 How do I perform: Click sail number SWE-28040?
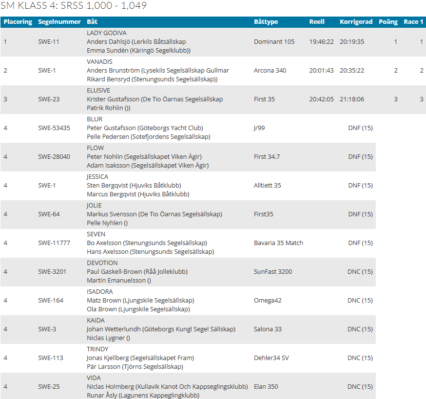[54, 157]
